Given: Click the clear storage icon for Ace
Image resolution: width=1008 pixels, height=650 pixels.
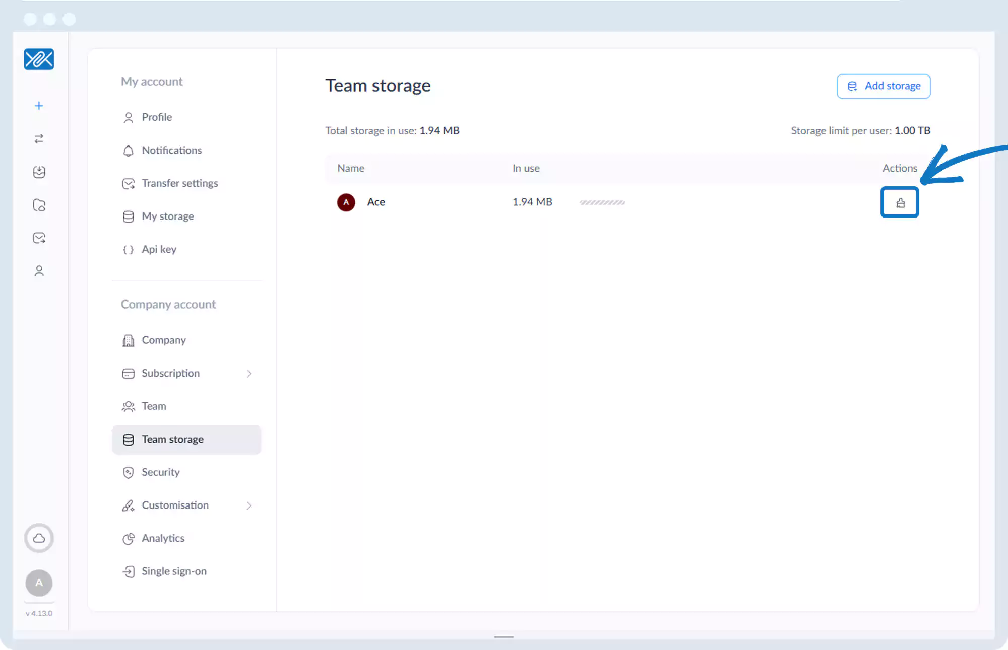Looking at the screenshot, I should pos(900,202).
